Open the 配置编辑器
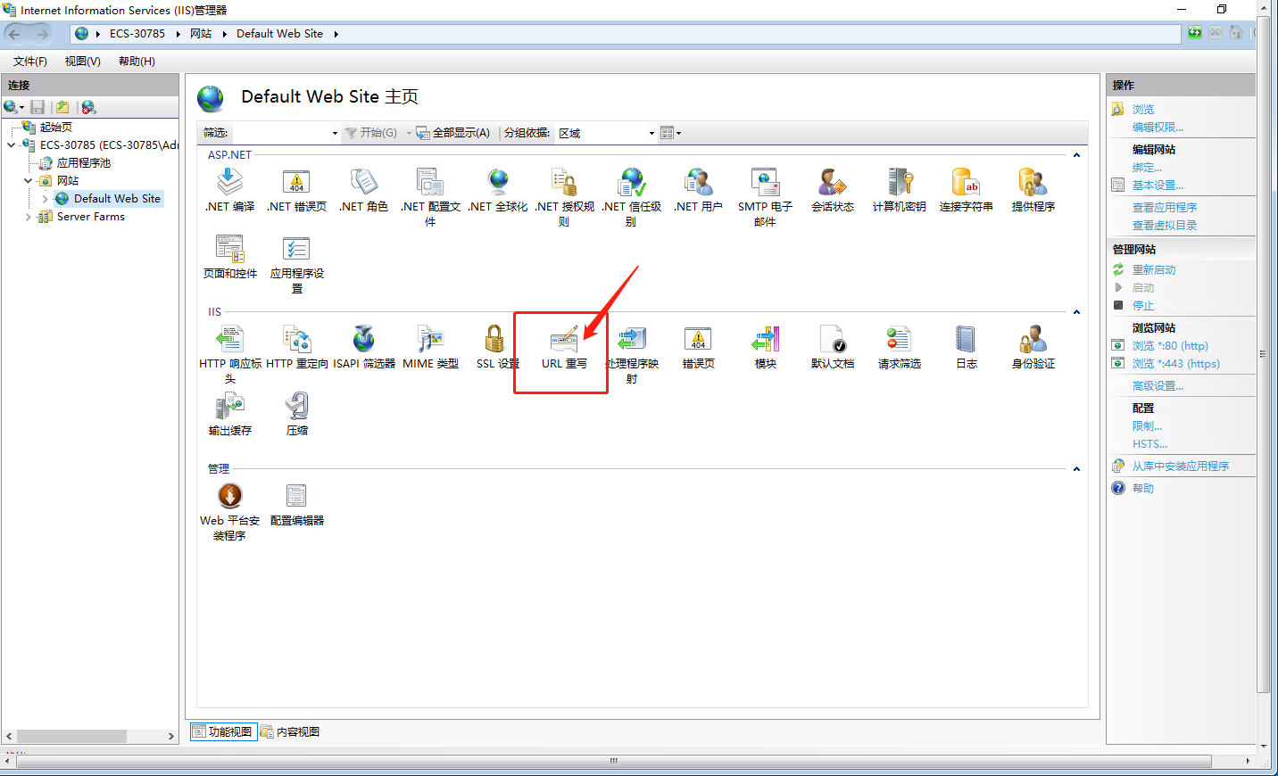The image size is (1278, 776). pos(296,499)
